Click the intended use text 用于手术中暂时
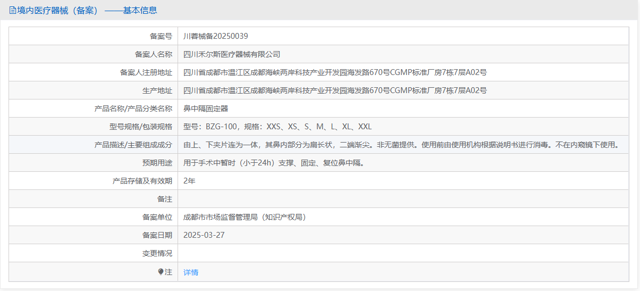 click(274, 163)
